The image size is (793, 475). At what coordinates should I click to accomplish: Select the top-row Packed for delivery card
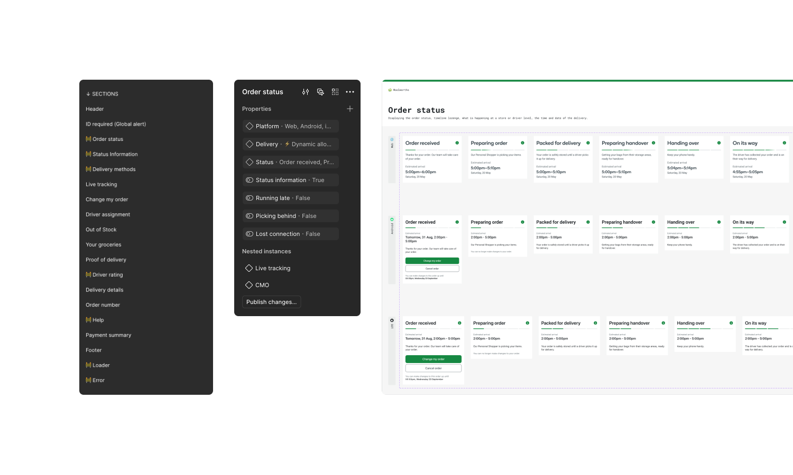tap(563, 159)
